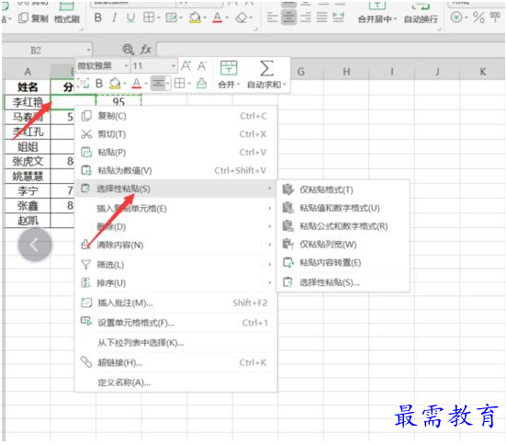Open the borders dropdown in the mini toolbar
Screen dimensions: 506x445
tap(189, 84)
